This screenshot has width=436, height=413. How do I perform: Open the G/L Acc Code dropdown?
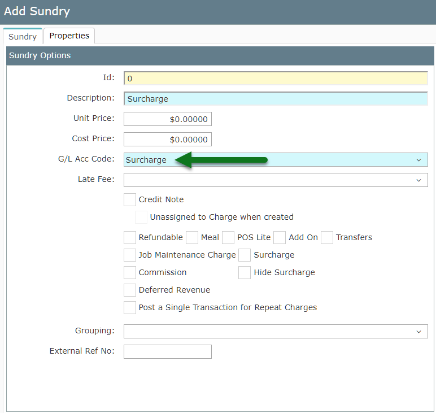276,160
